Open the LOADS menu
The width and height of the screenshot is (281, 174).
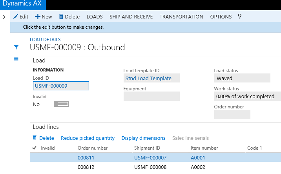pos(95,16)
